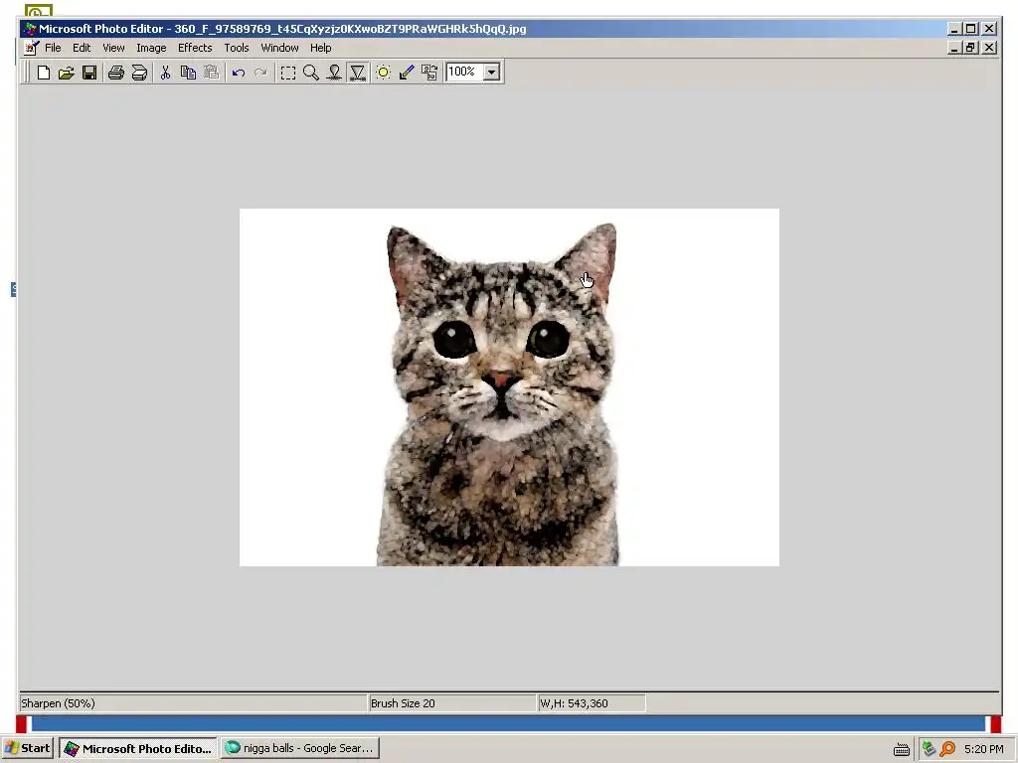Pick the magnifying glass Zoom tool
Image resolution: width=1018 pixels, height=763 pixels.
point(311,73)
